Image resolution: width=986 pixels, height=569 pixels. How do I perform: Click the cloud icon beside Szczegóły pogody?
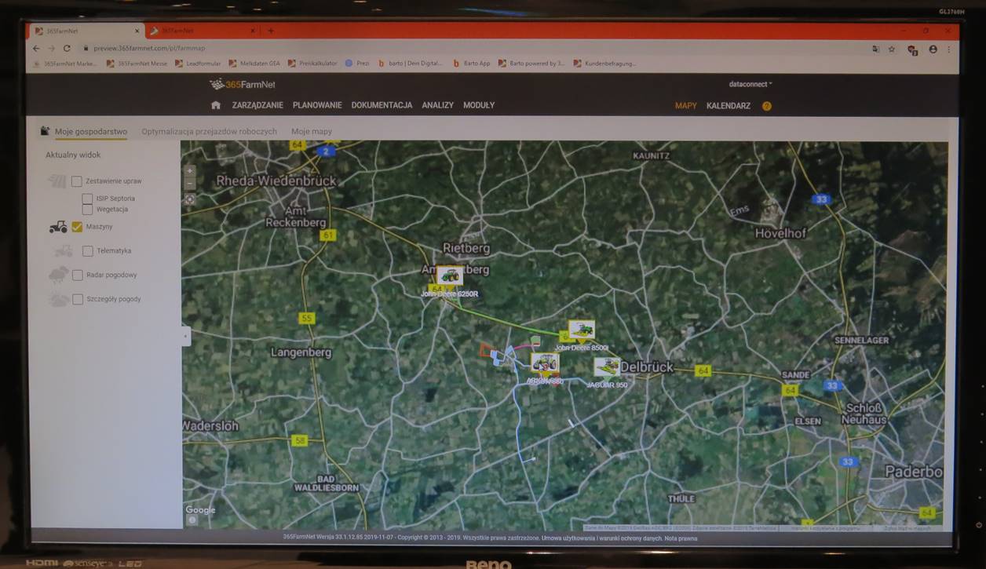[x=59, y=299]
